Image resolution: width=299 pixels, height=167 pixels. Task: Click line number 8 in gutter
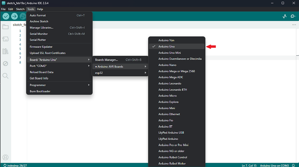tap(20, 62)
